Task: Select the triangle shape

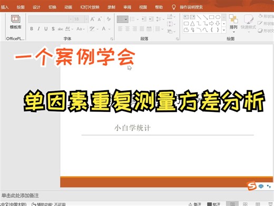Action: point(192,23)
